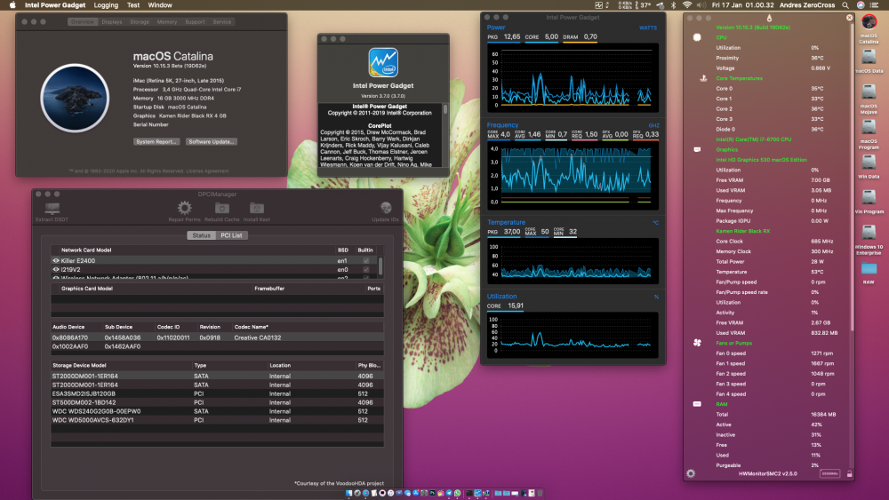Click the Power graph in Intel Power Gadget
This screenshot has height=500, width=889.
tap(573, 77)
